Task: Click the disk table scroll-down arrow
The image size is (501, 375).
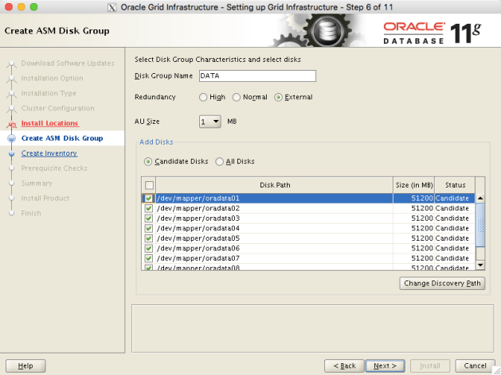Action: pyautogui.click(x=480, y=265)
